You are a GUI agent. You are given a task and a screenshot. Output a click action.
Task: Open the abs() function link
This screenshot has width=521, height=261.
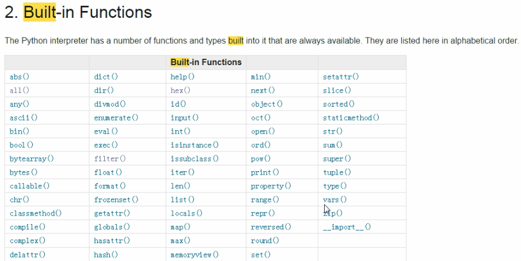(x=20, y=77)
